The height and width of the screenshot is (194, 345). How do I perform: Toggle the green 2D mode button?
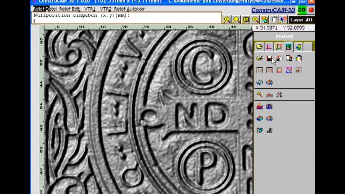[302, 10]
